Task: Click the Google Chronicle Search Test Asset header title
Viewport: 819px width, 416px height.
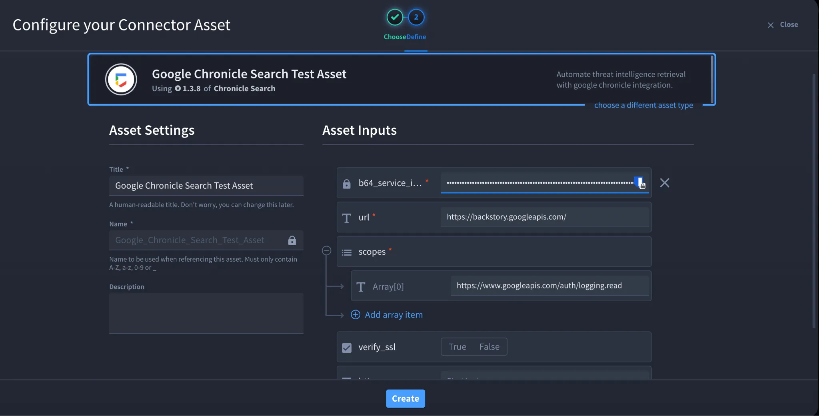Action: (x=249, y=74)
